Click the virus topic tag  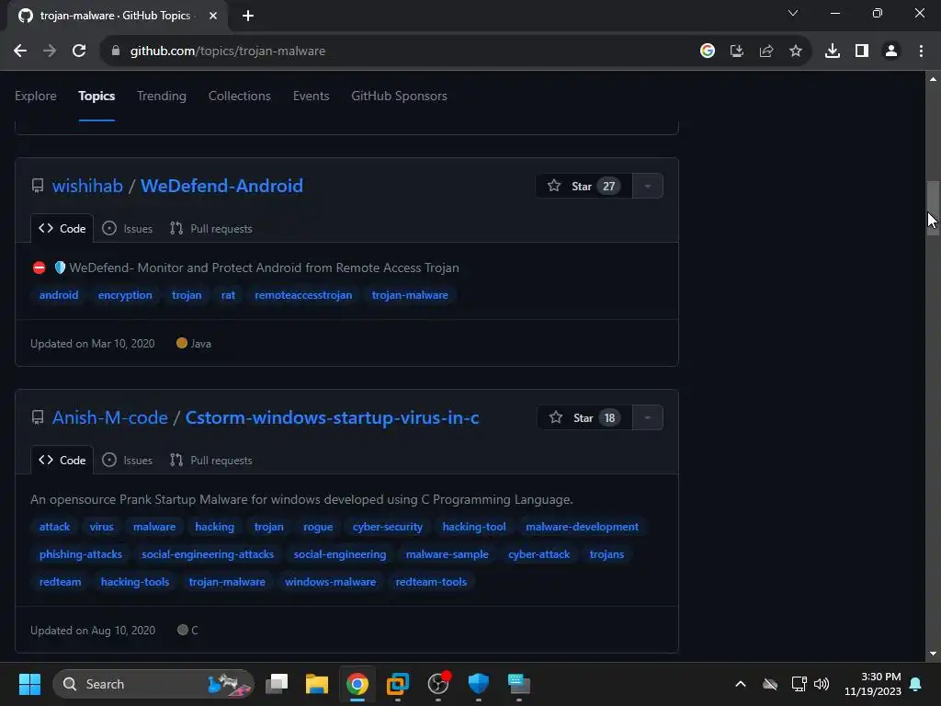(x=101, y=527)
